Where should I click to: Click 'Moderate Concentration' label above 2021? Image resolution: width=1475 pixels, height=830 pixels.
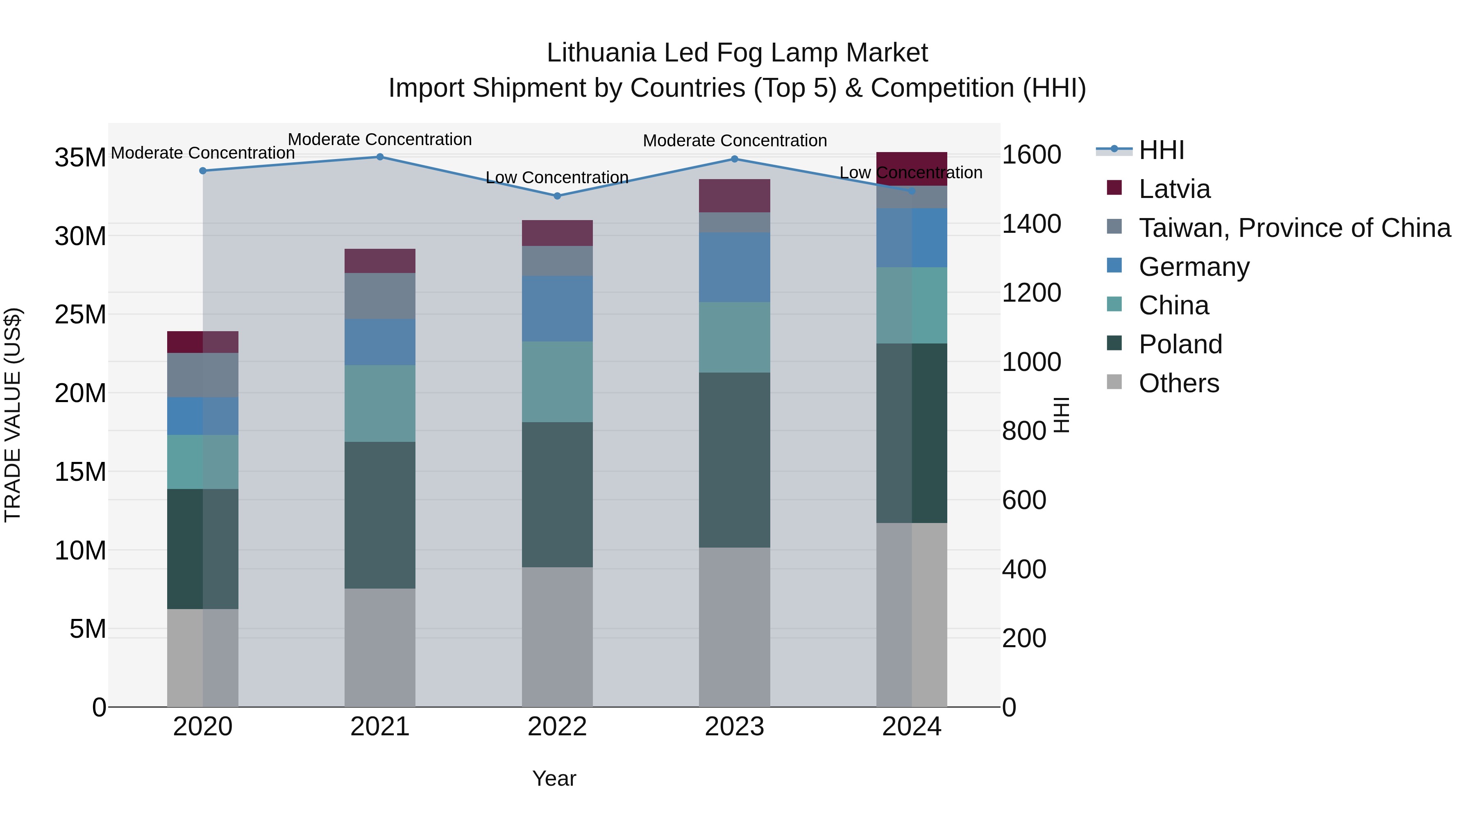point(380,139)
